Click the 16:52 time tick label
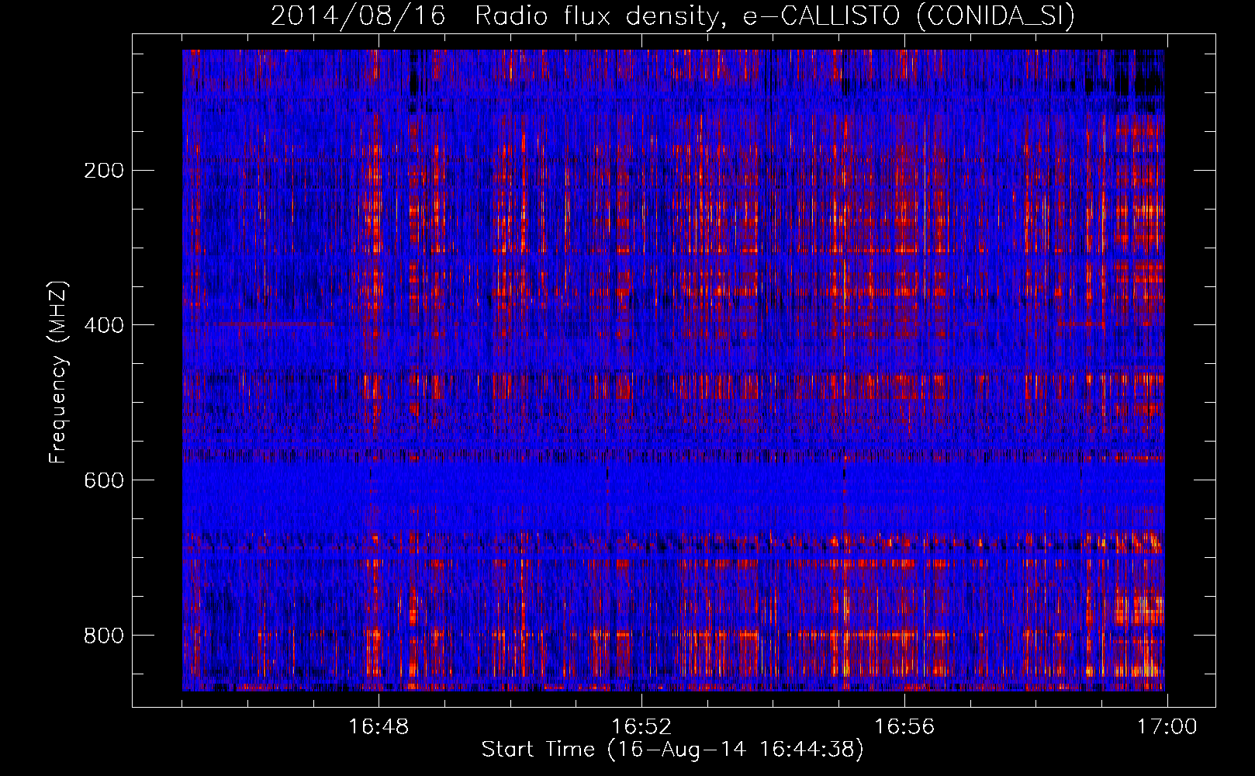This screenshot has width=1255, height=776. 641,727
